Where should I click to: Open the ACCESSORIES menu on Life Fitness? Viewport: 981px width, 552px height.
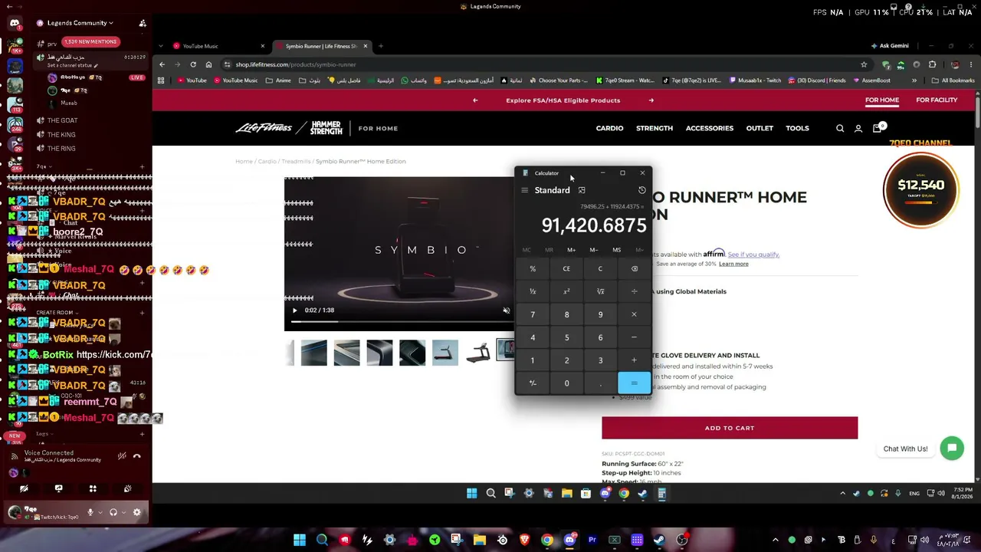(x=710, y=129)
